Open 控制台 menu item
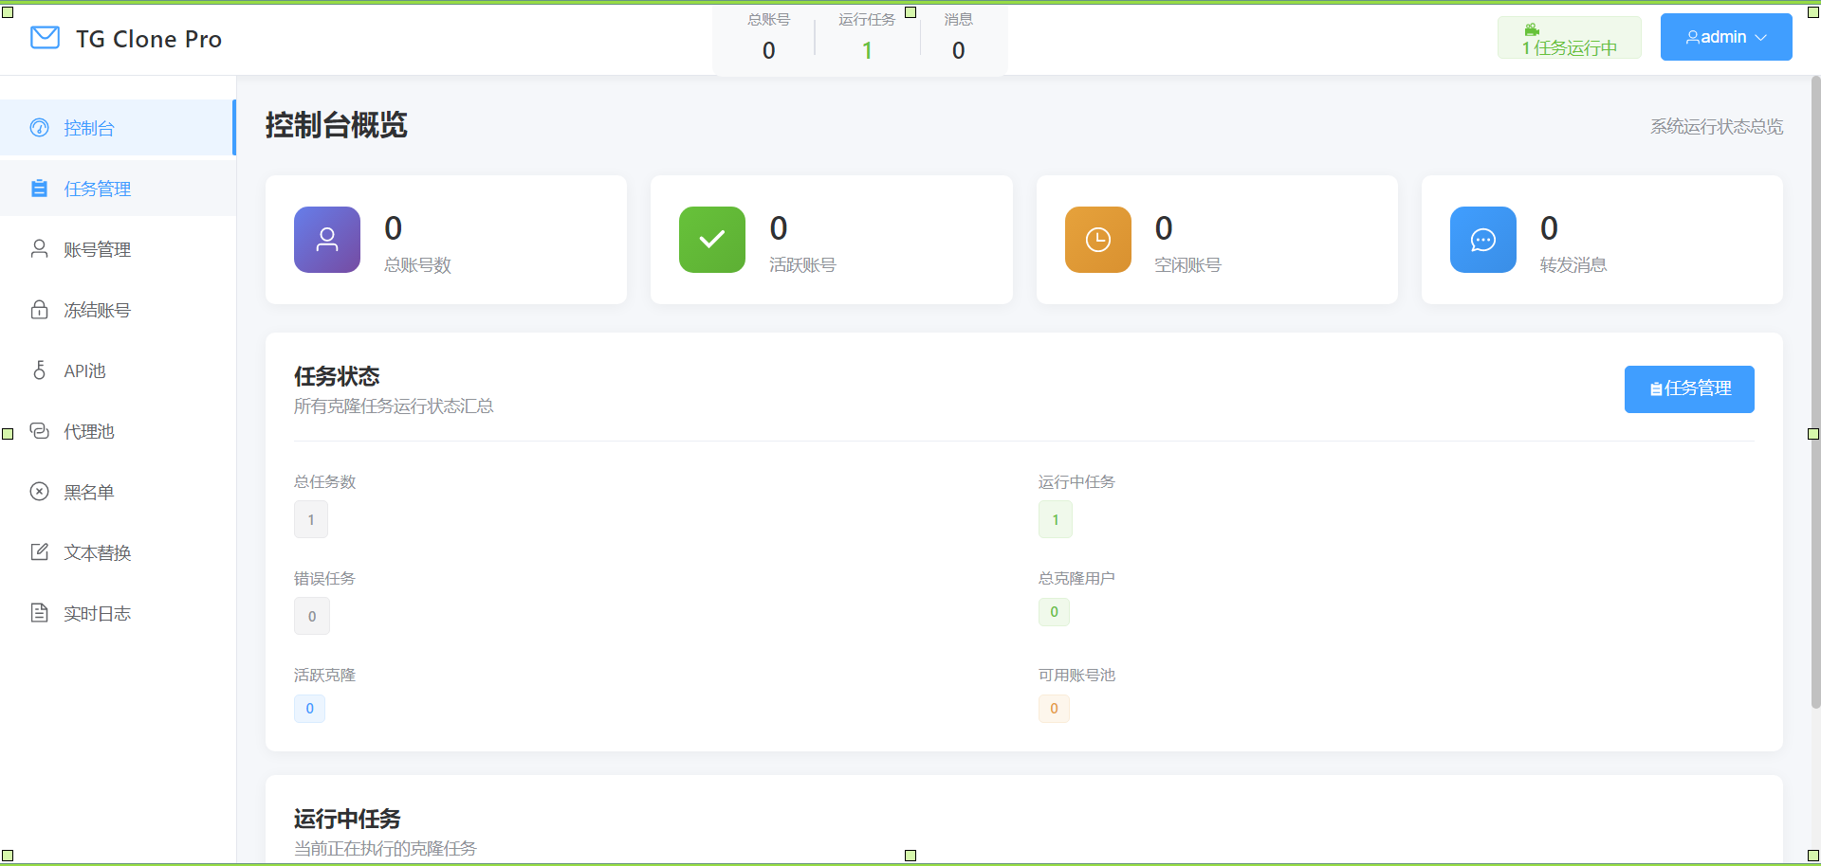 pyautogui.click(x=118, y=128)
